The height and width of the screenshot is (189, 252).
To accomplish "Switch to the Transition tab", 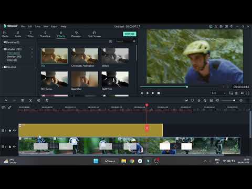I will point(45,34).
